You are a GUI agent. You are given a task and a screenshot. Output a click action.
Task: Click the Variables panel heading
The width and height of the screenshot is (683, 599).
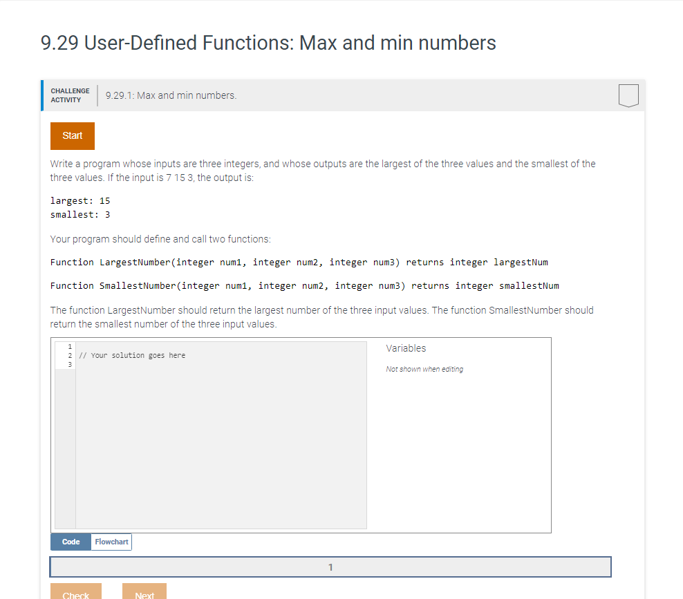point(406,348)
